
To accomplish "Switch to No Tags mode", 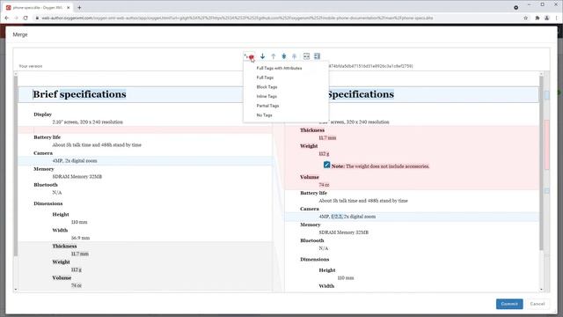I will pos(264,115).
